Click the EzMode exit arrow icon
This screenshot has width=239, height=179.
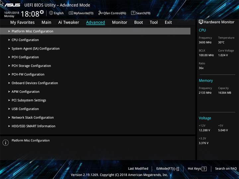pyautogui.click(x=176, y=169)
